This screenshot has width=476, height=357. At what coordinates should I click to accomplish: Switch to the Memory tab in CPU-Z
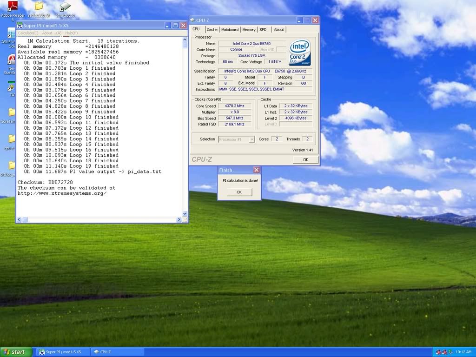[249, 30]
